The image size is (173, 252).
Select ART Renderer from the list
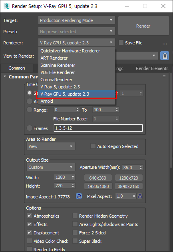coord(77,58)
